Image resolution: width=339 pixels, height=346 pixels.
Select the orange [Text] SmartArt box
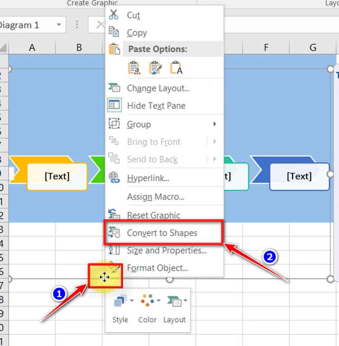tap(57, 176)
